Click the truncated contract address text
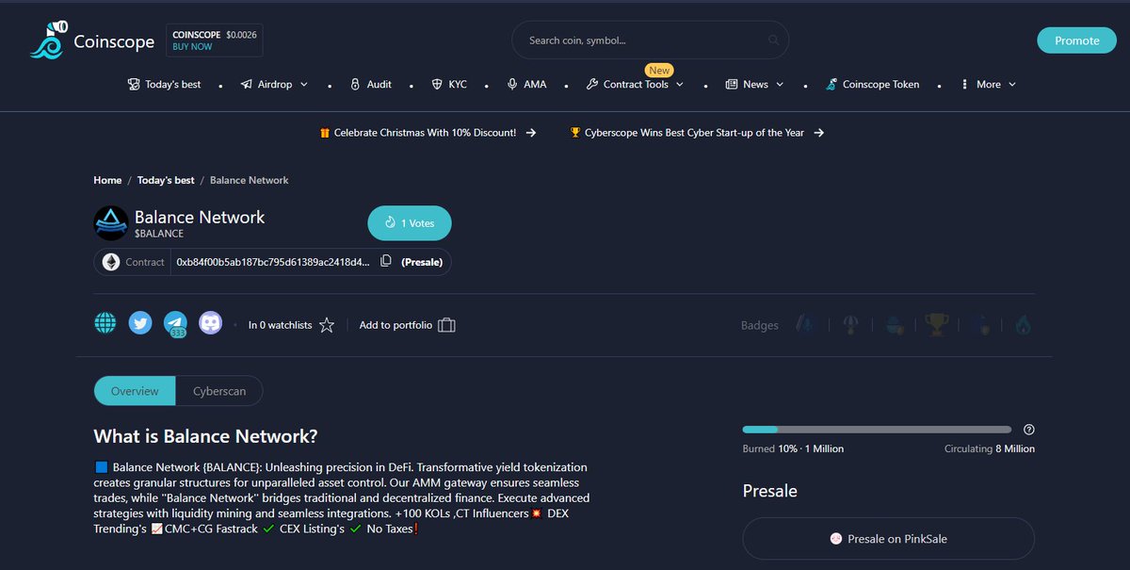1130x570 pixels. coord(273,262)
